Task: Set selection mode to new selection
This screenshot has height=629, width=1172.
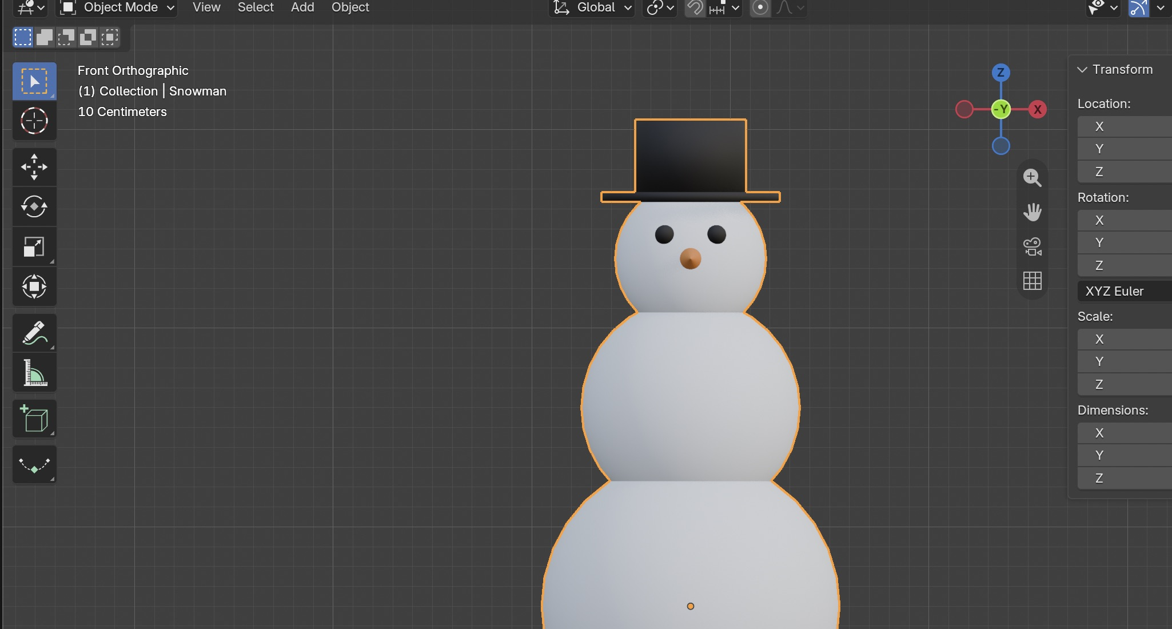Action: (x=23, y=38)
